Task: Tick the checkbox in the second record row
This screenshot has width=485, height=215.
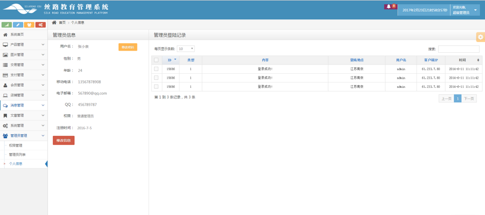Action: [156, 78]
